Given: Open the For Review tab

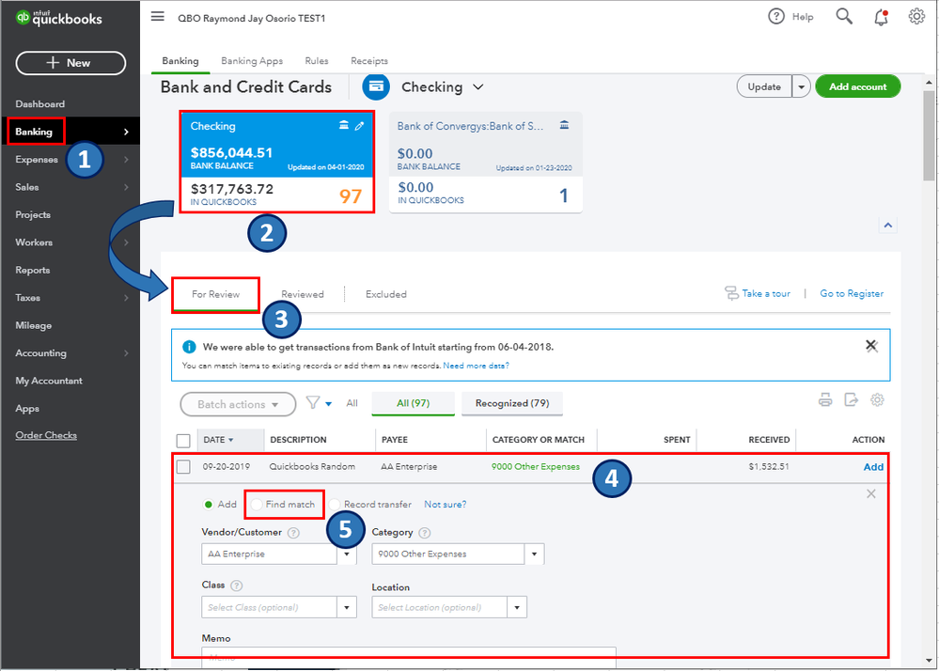Looking at the screenshot, I should [215, 294].
